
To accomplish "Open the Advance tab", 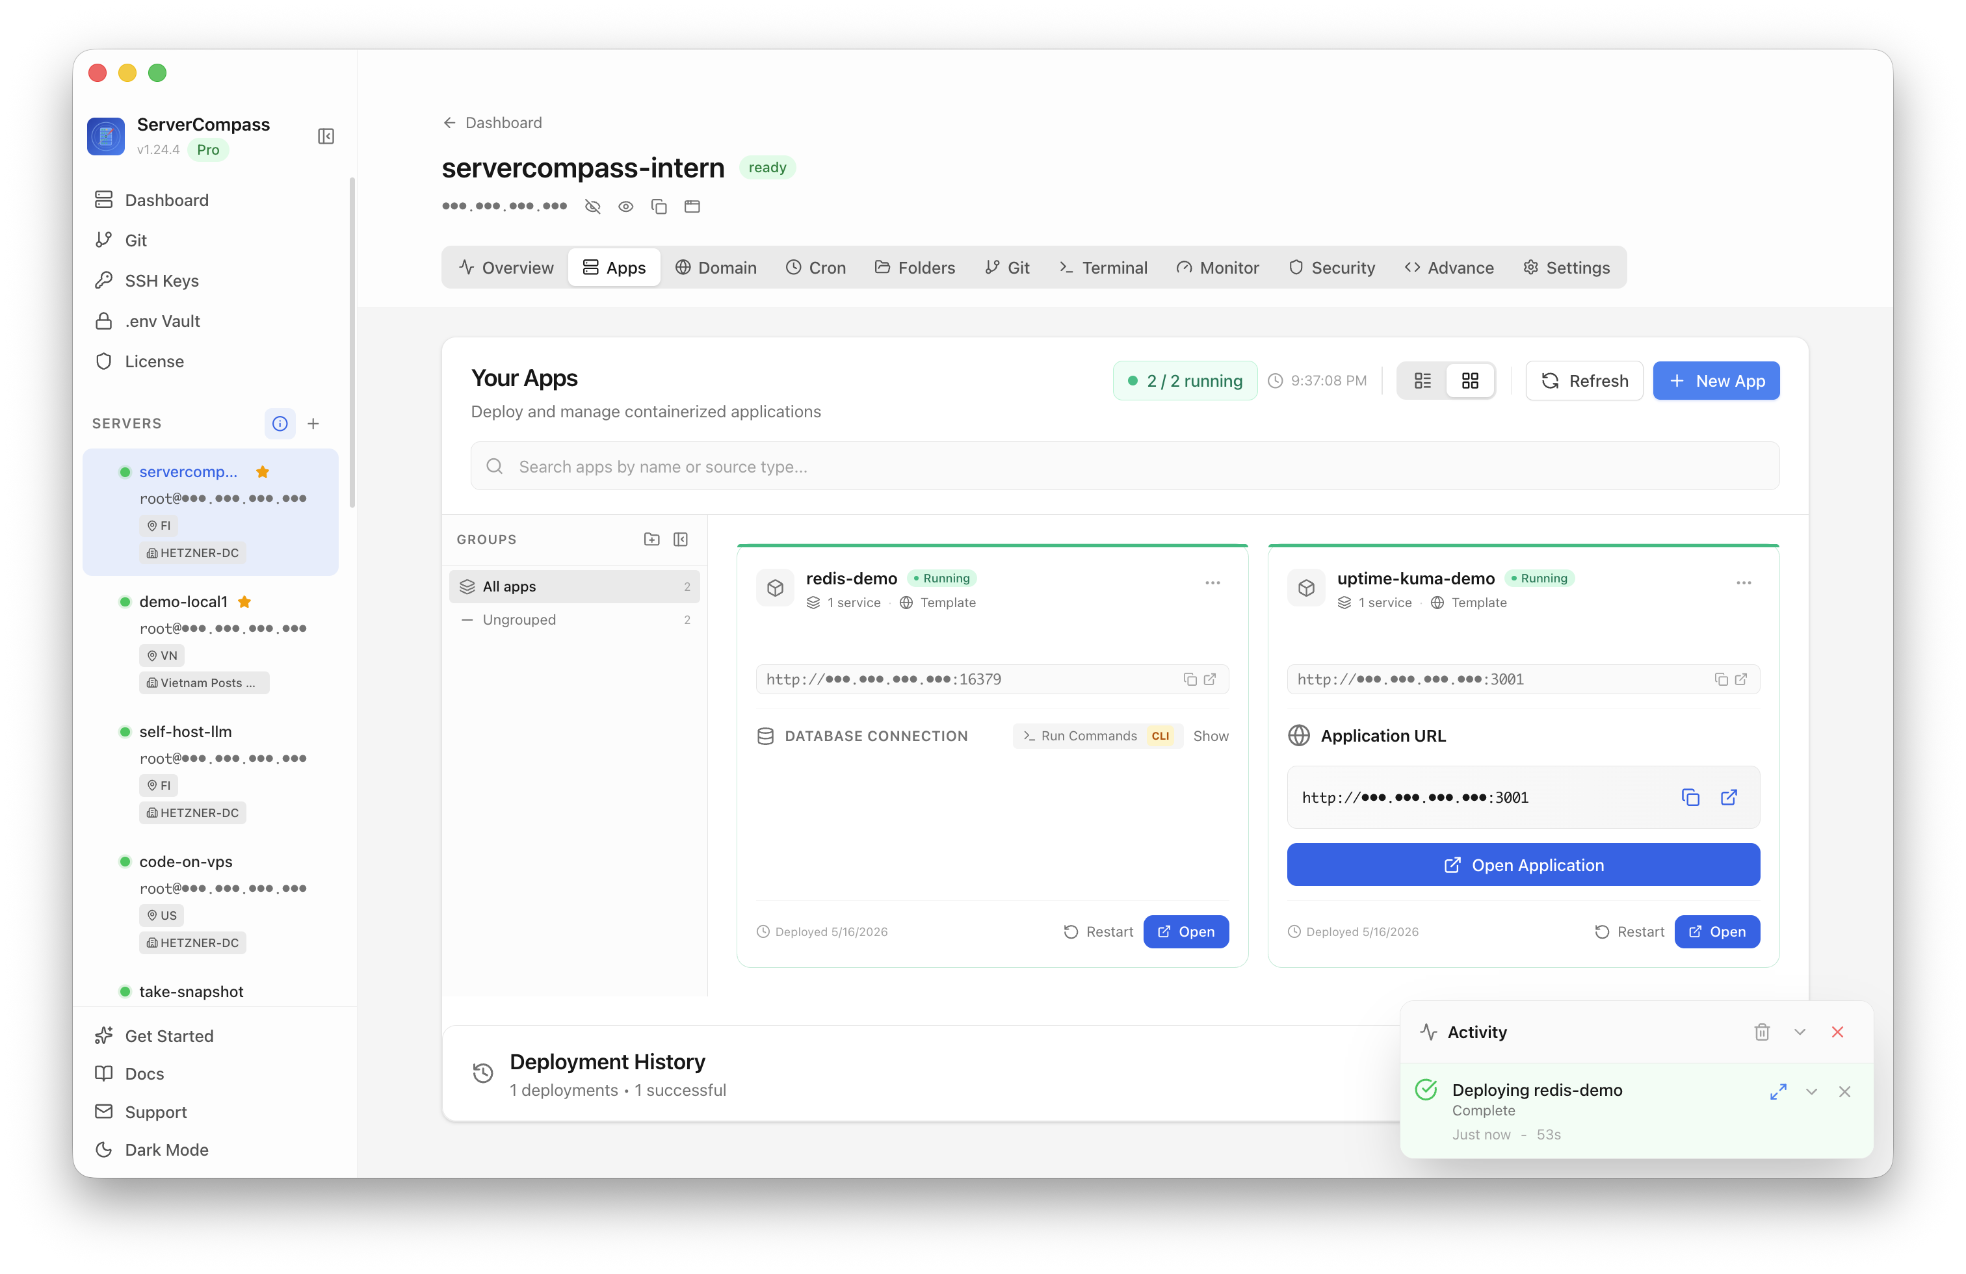I will (x=1450, y=268).
